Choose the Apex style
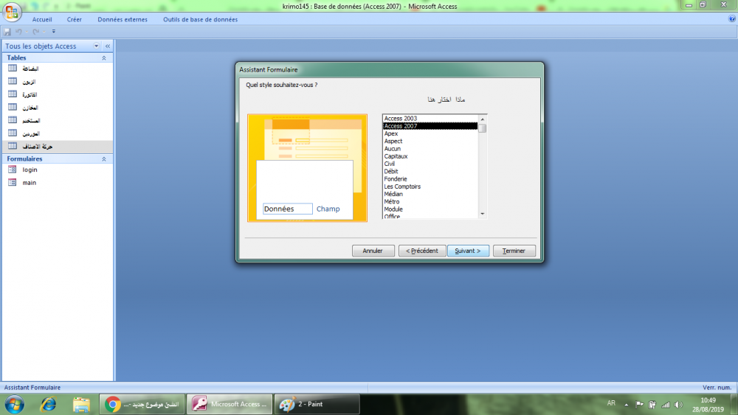 (430, 133)
